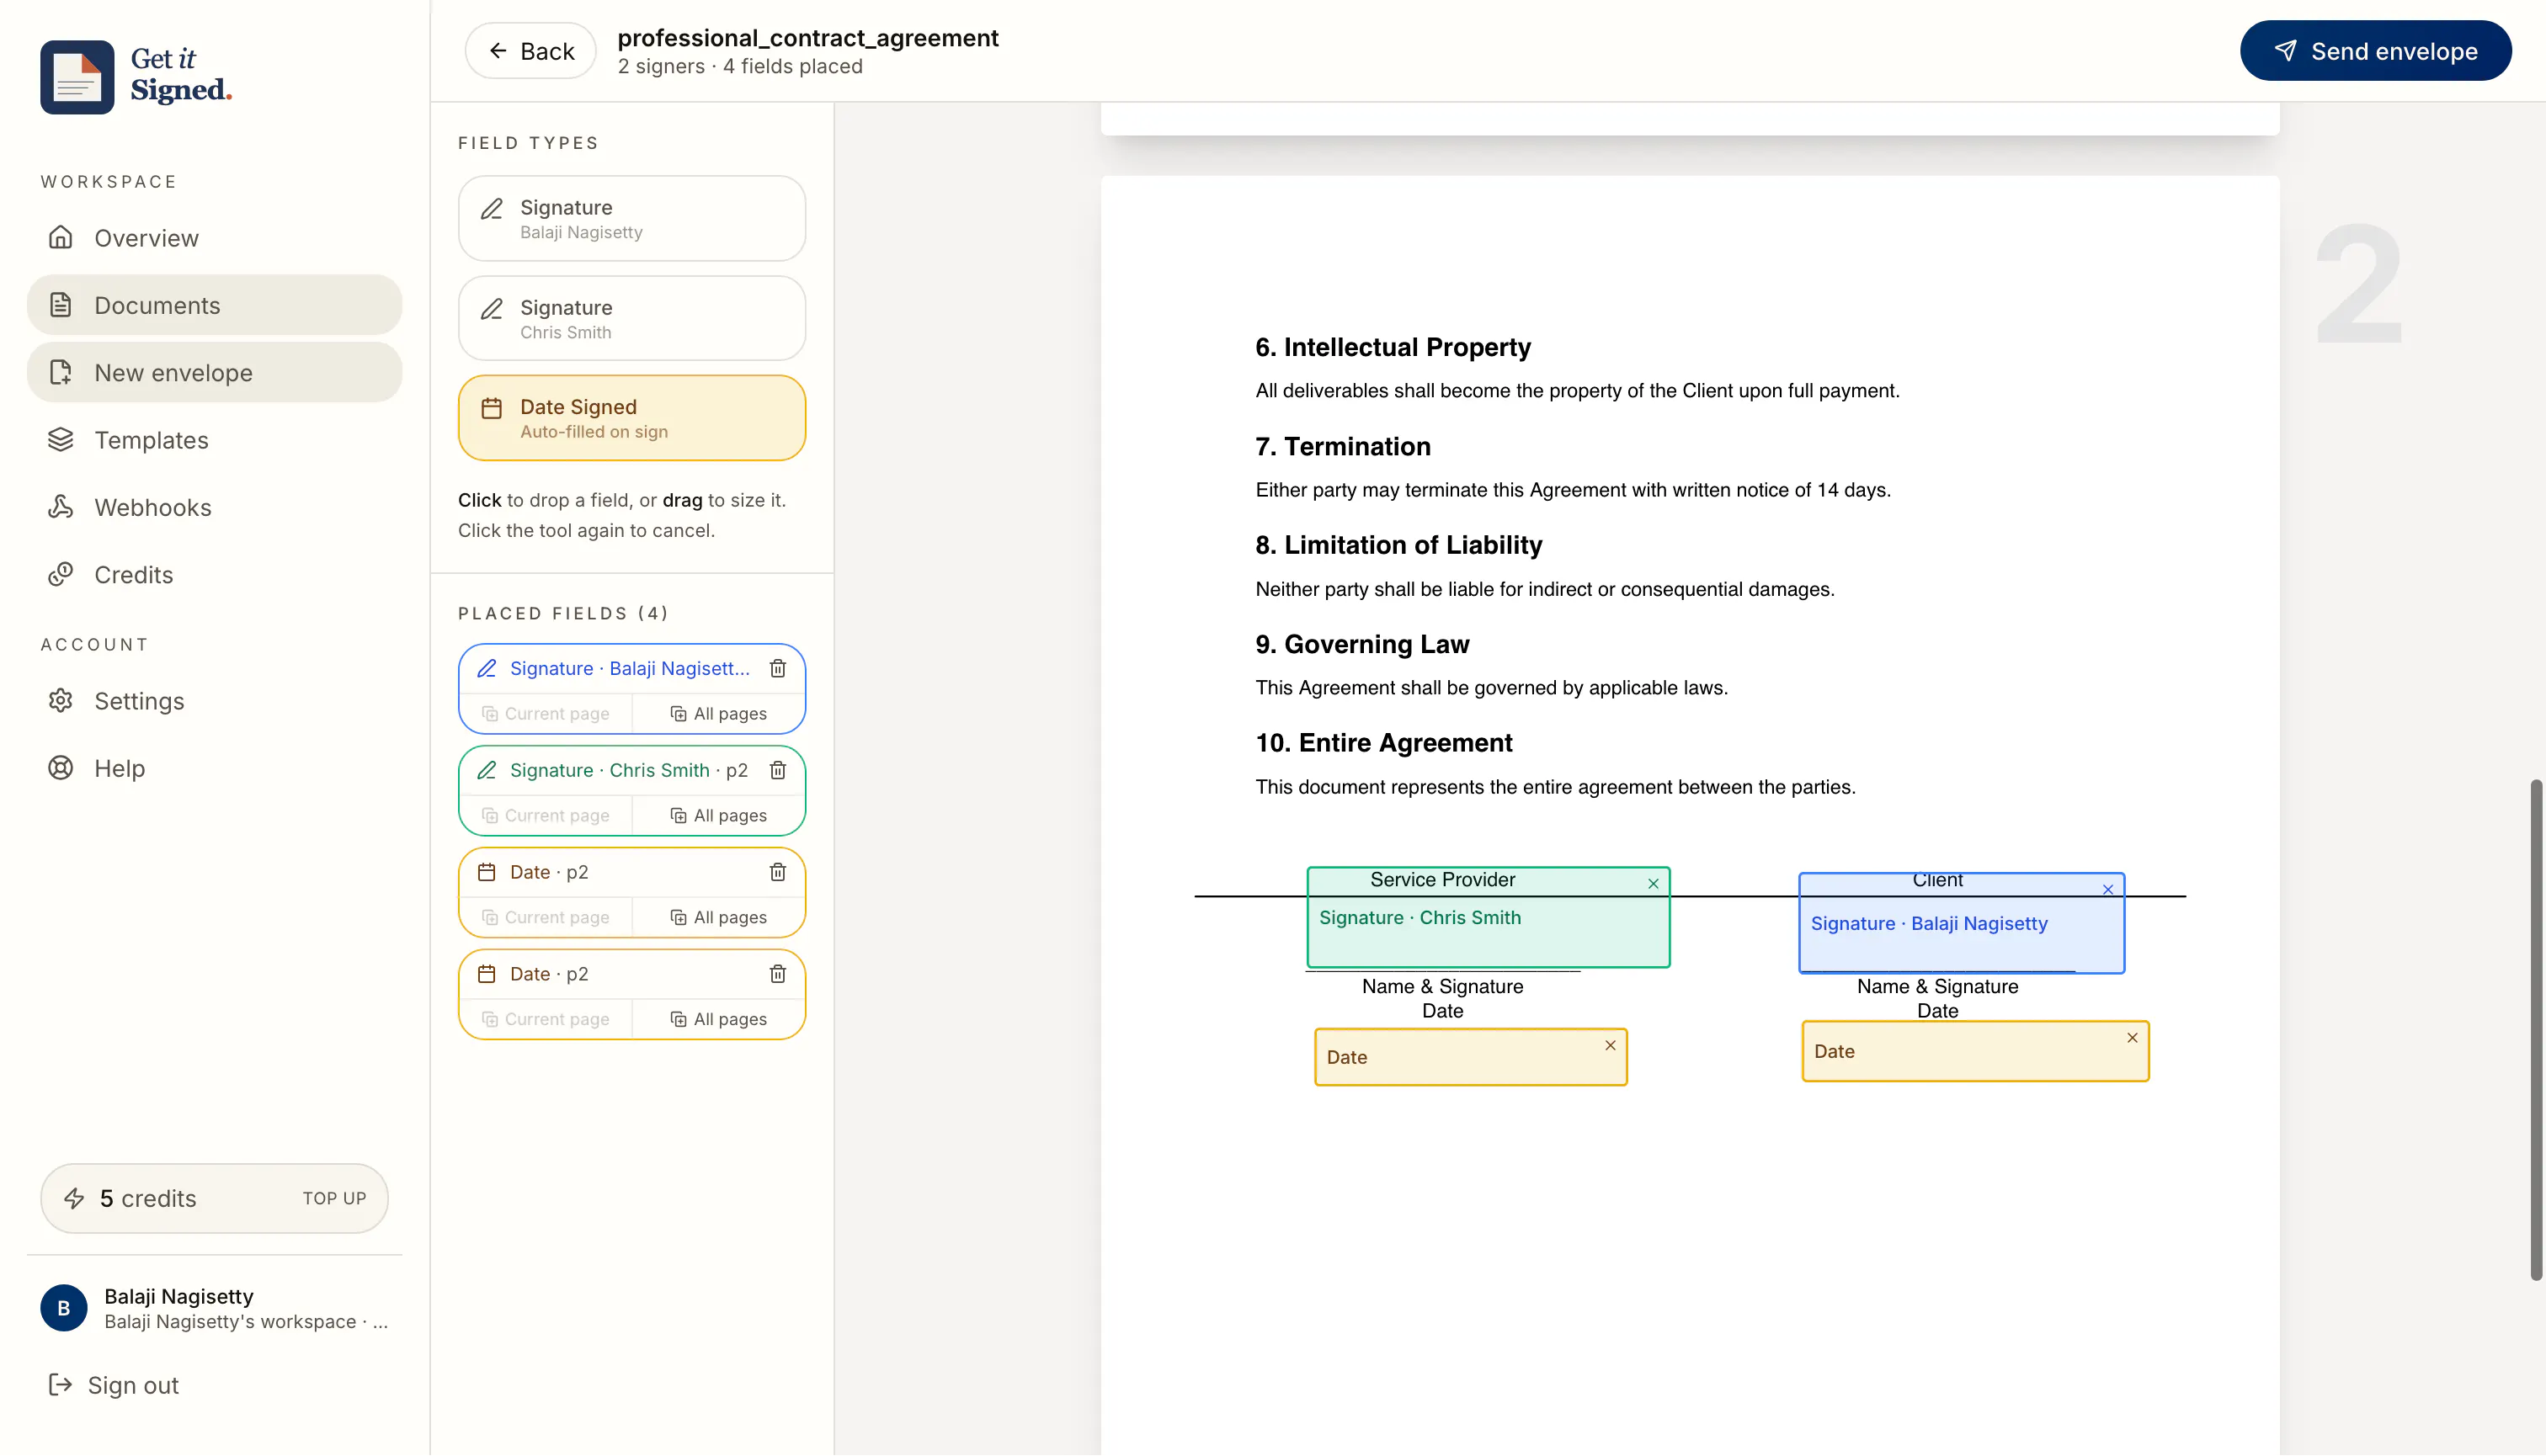Remove the Chris Smith signature box on the document
Screen dimensions: 2546x1456
[1653, 884]
